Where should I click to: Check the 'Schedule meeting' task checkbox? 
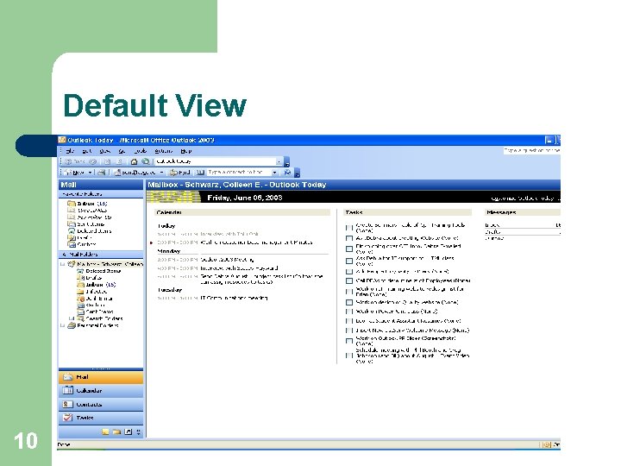click(x=349, y=356)
